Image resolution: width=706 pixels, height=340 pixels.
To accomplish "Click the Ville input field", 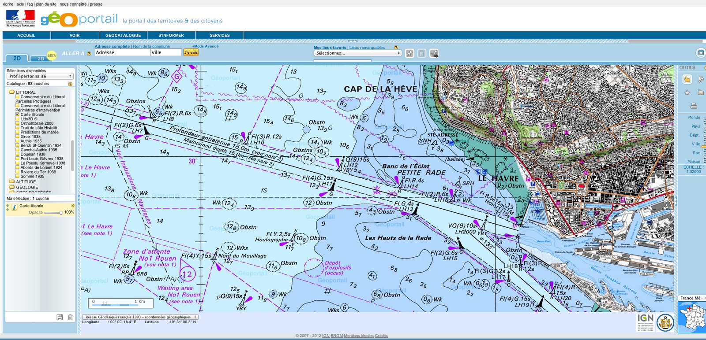I will coord(166,52).
